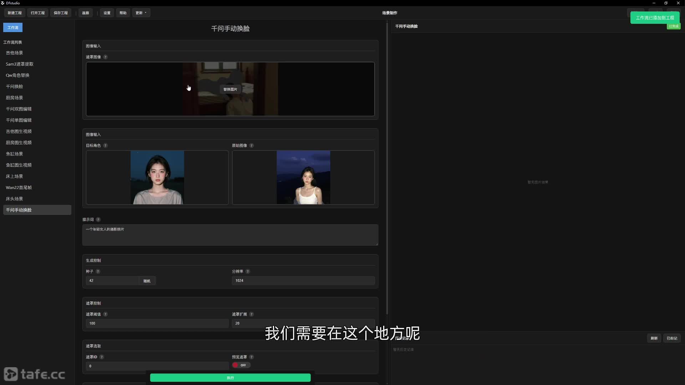Image resolution: width=685 pixels, height=385 pixels.
Task: Click the green 执行 button
Action: coord(230,378)
